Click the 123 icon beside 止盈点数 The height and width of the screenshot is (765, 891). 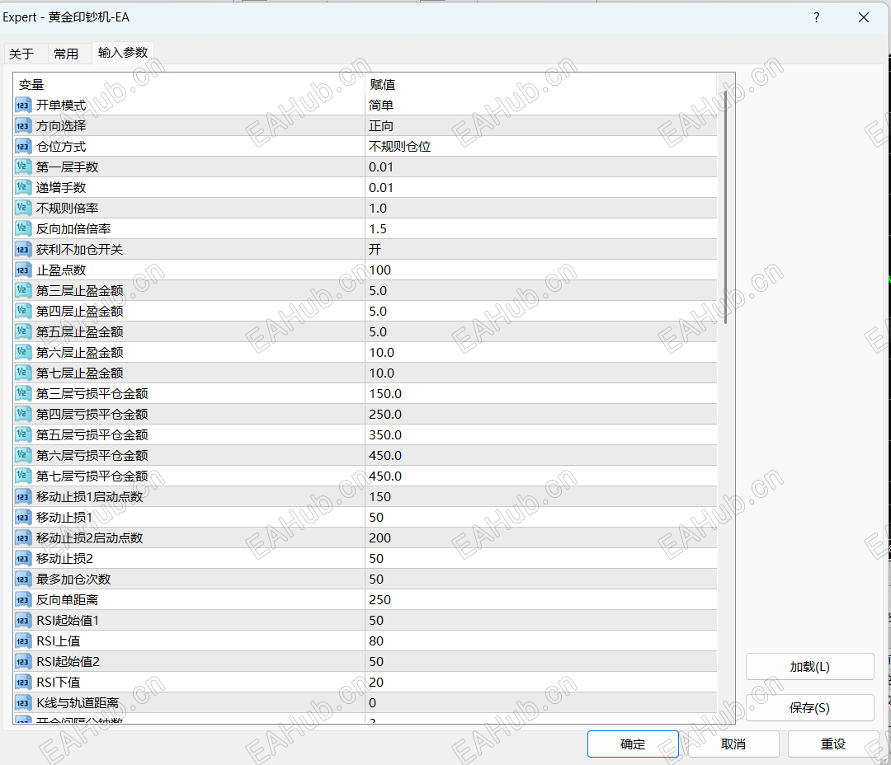[22, 270]
